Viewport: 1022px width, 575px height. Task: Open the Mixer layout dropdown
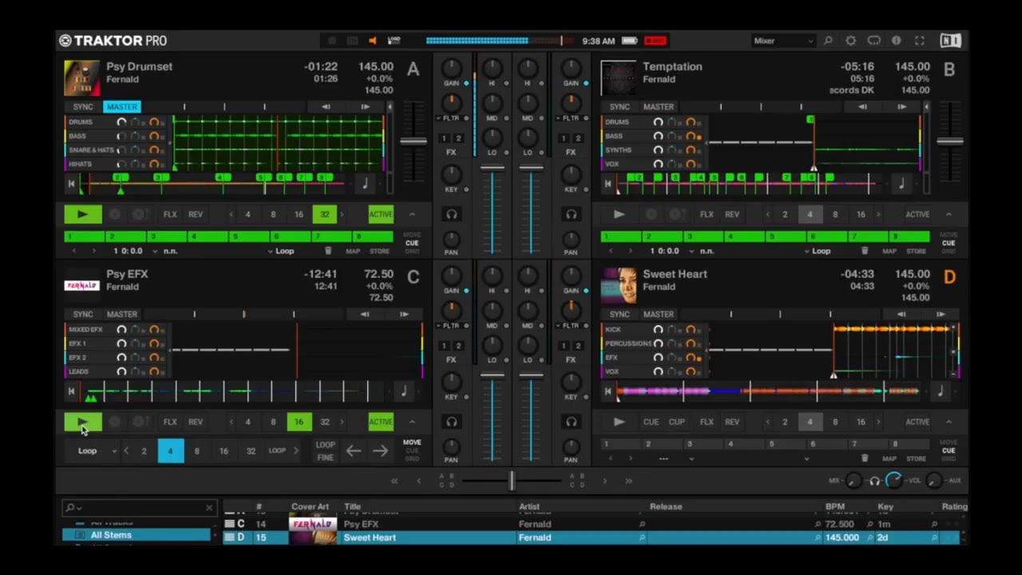click(783, 41)
